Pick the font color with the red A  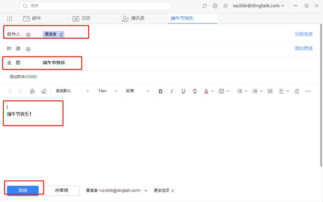pyautogui.click(x=206, y=91)
